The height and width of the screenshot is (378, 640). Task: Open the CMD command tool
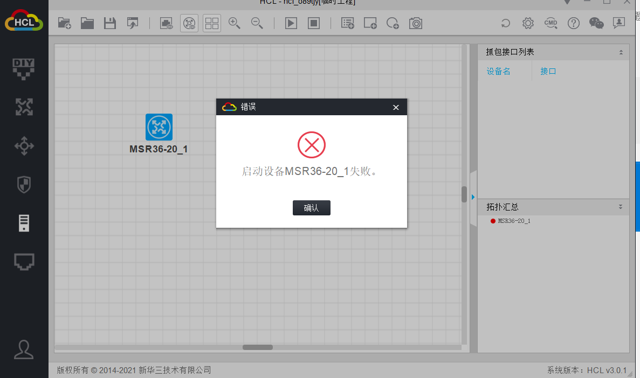click(550, 23)
